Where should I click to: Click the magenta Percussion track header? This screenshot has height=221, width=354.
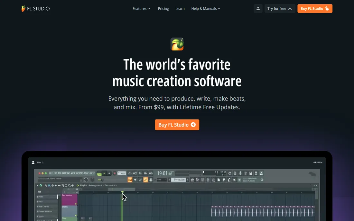[69, 199]
